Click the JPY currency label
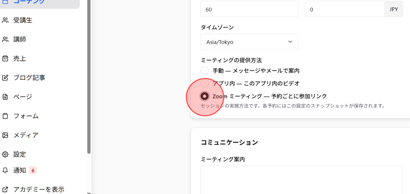 point(394,9)
